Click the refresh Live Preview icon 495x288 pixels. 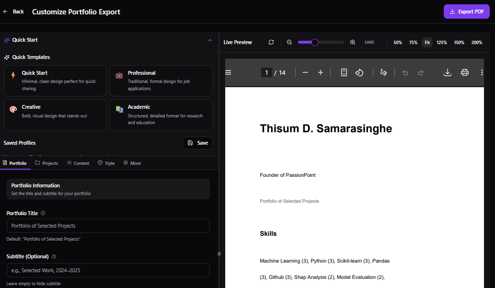(271, 42)
